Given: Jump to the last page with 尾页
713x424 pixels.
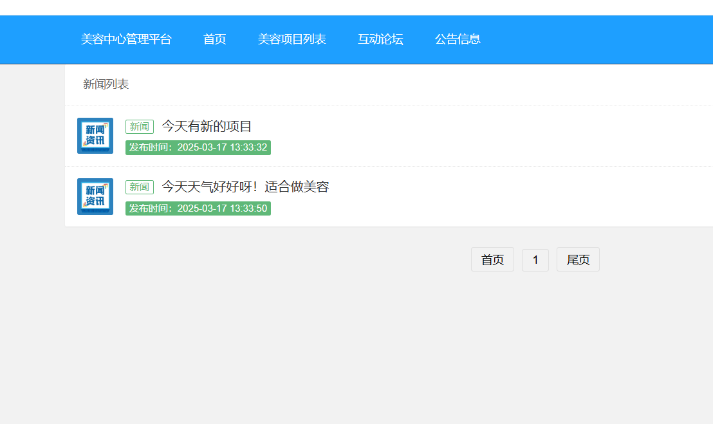Looking at the screenshot, I should coord(578,260).
